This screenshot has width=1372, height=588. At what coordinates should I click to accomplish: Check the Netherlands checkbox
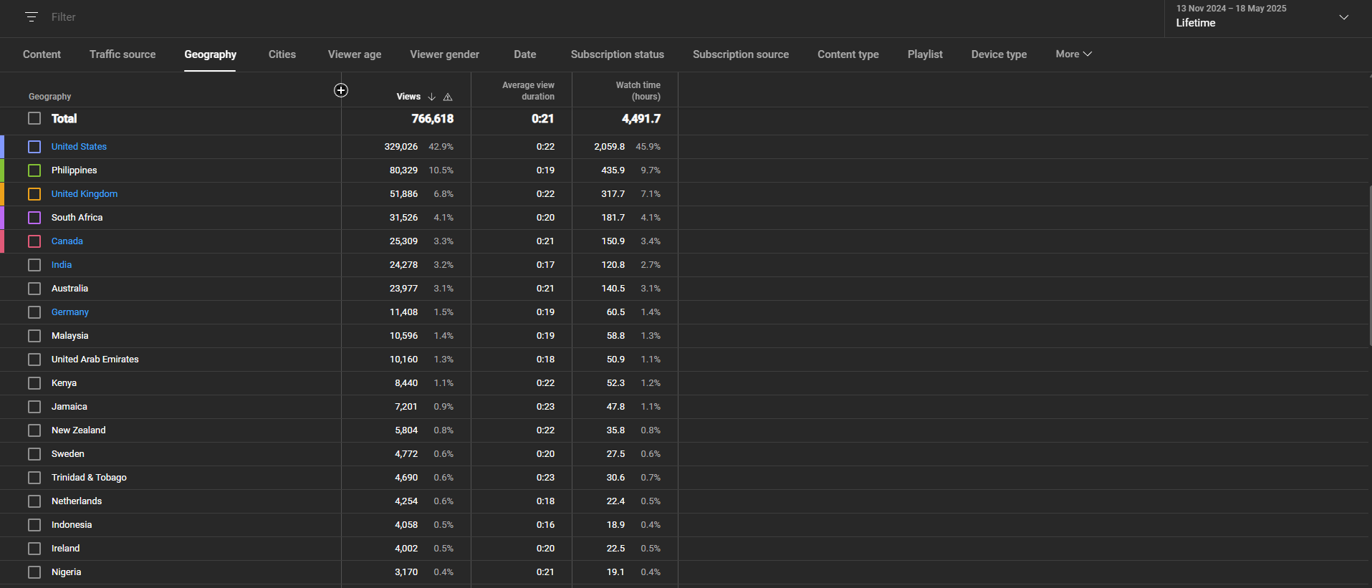click(34, 501)
